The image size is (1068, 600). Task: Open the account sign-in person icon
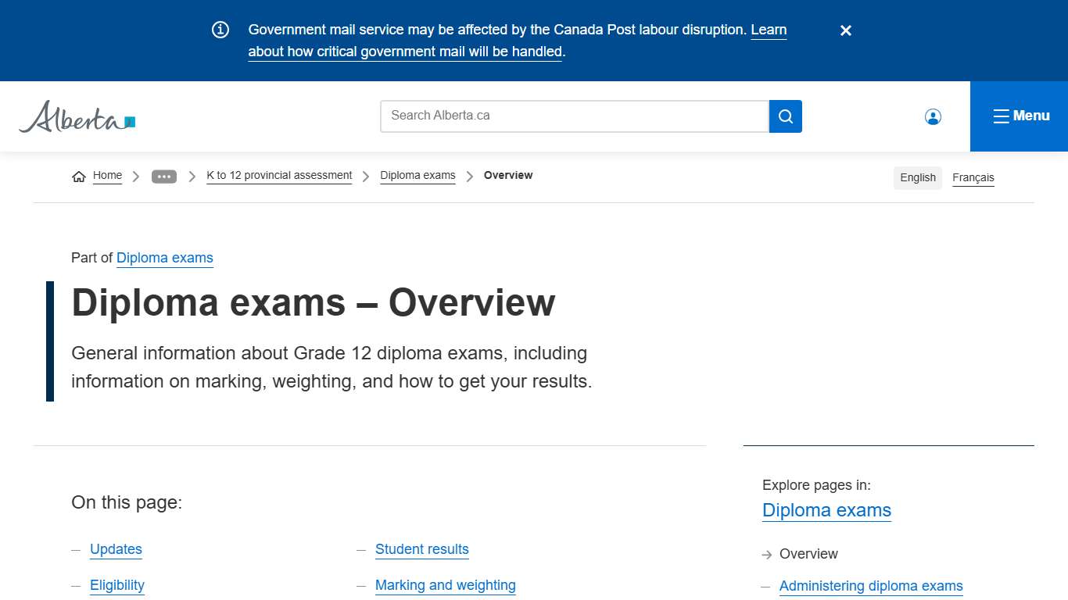pos(933,116)
